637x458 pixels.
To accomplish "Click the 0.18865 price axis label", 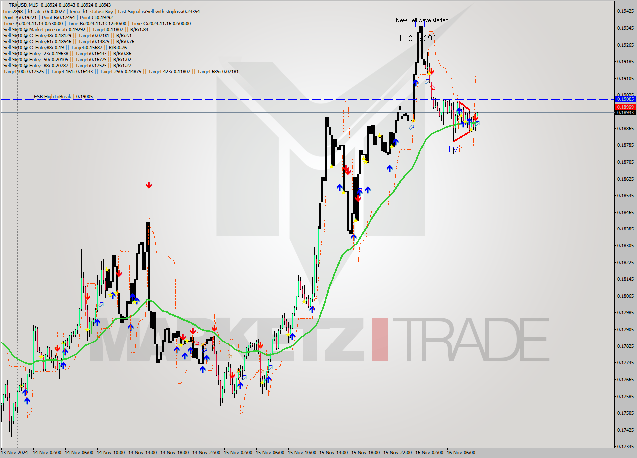I will pos(625,128).
